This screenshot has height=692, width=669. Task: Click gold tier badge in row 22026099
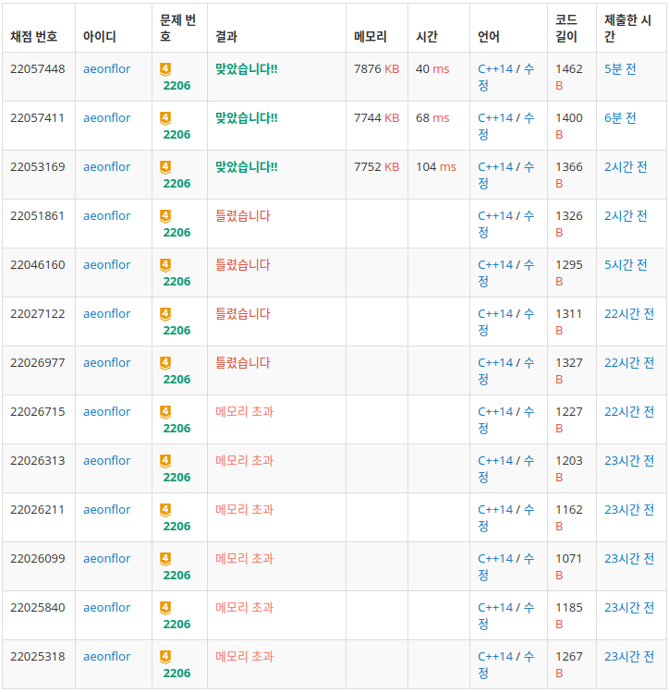click(165, 559)
